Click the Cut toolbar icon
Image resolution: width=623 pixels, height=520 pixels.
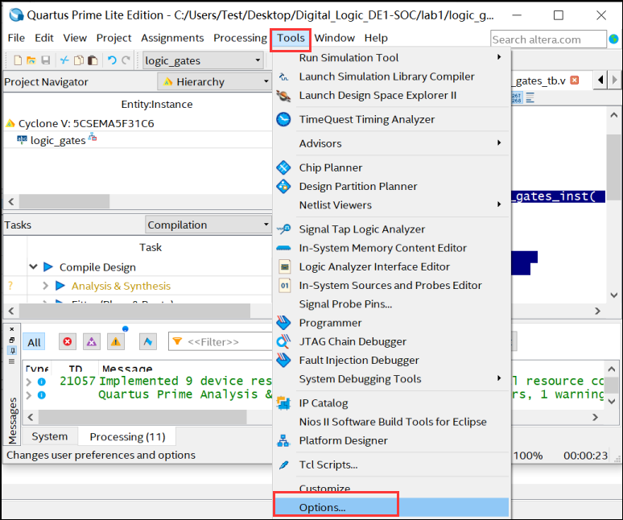64,60
